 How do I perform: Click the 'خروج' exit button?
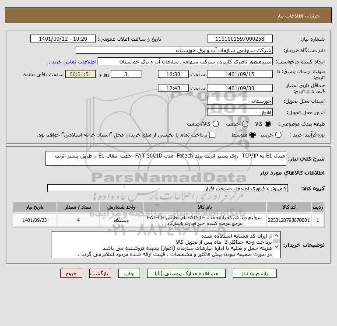point(71,273)
